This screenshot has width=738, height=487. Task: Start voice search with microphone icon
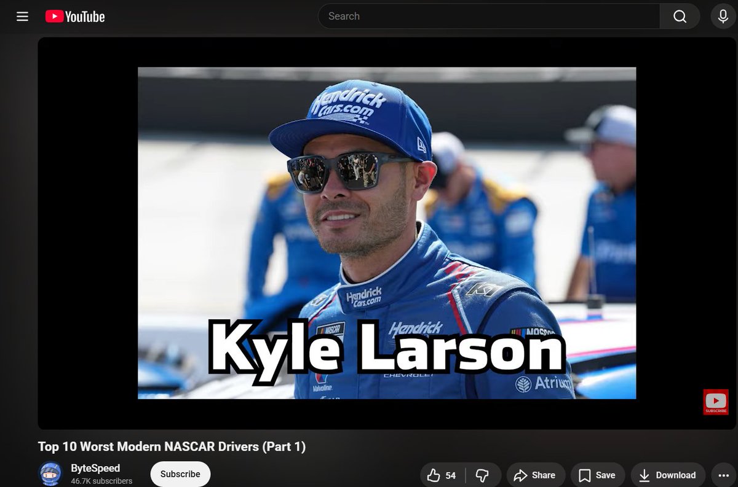[x=723, y=16]
